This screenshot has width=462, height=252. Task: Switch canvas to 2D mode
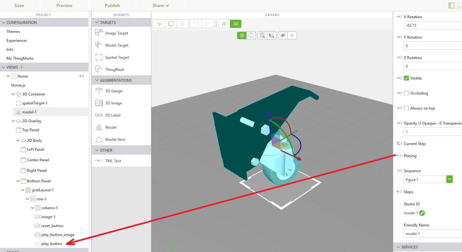pyautogui.click(x=224, y=24)
